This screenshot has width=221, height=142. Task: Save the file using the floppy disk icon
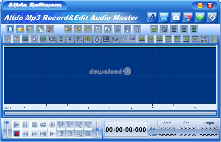[x=30, y=29]
